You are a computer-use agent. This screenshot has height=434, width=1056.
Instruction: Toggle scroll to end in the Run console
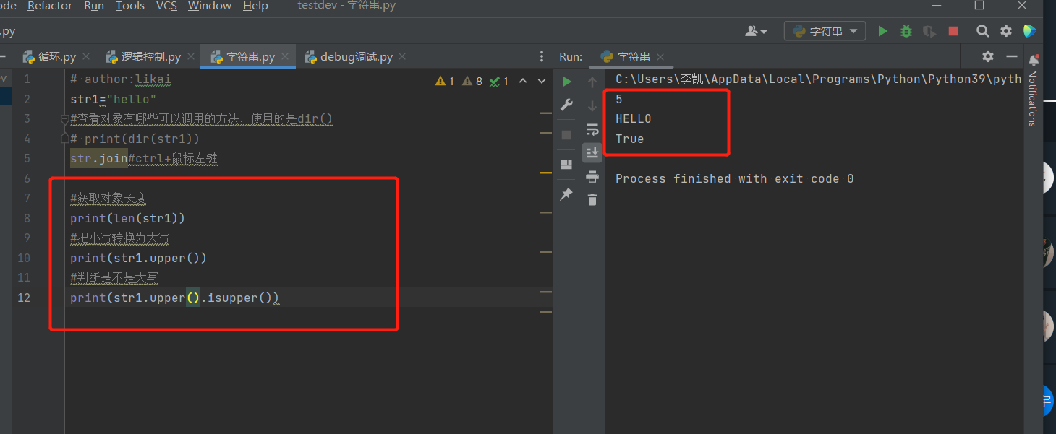(x=592, y=152)
